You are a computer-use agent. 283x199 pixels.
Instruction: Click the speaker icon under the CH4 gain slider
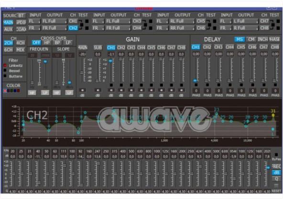pos(141,90)
